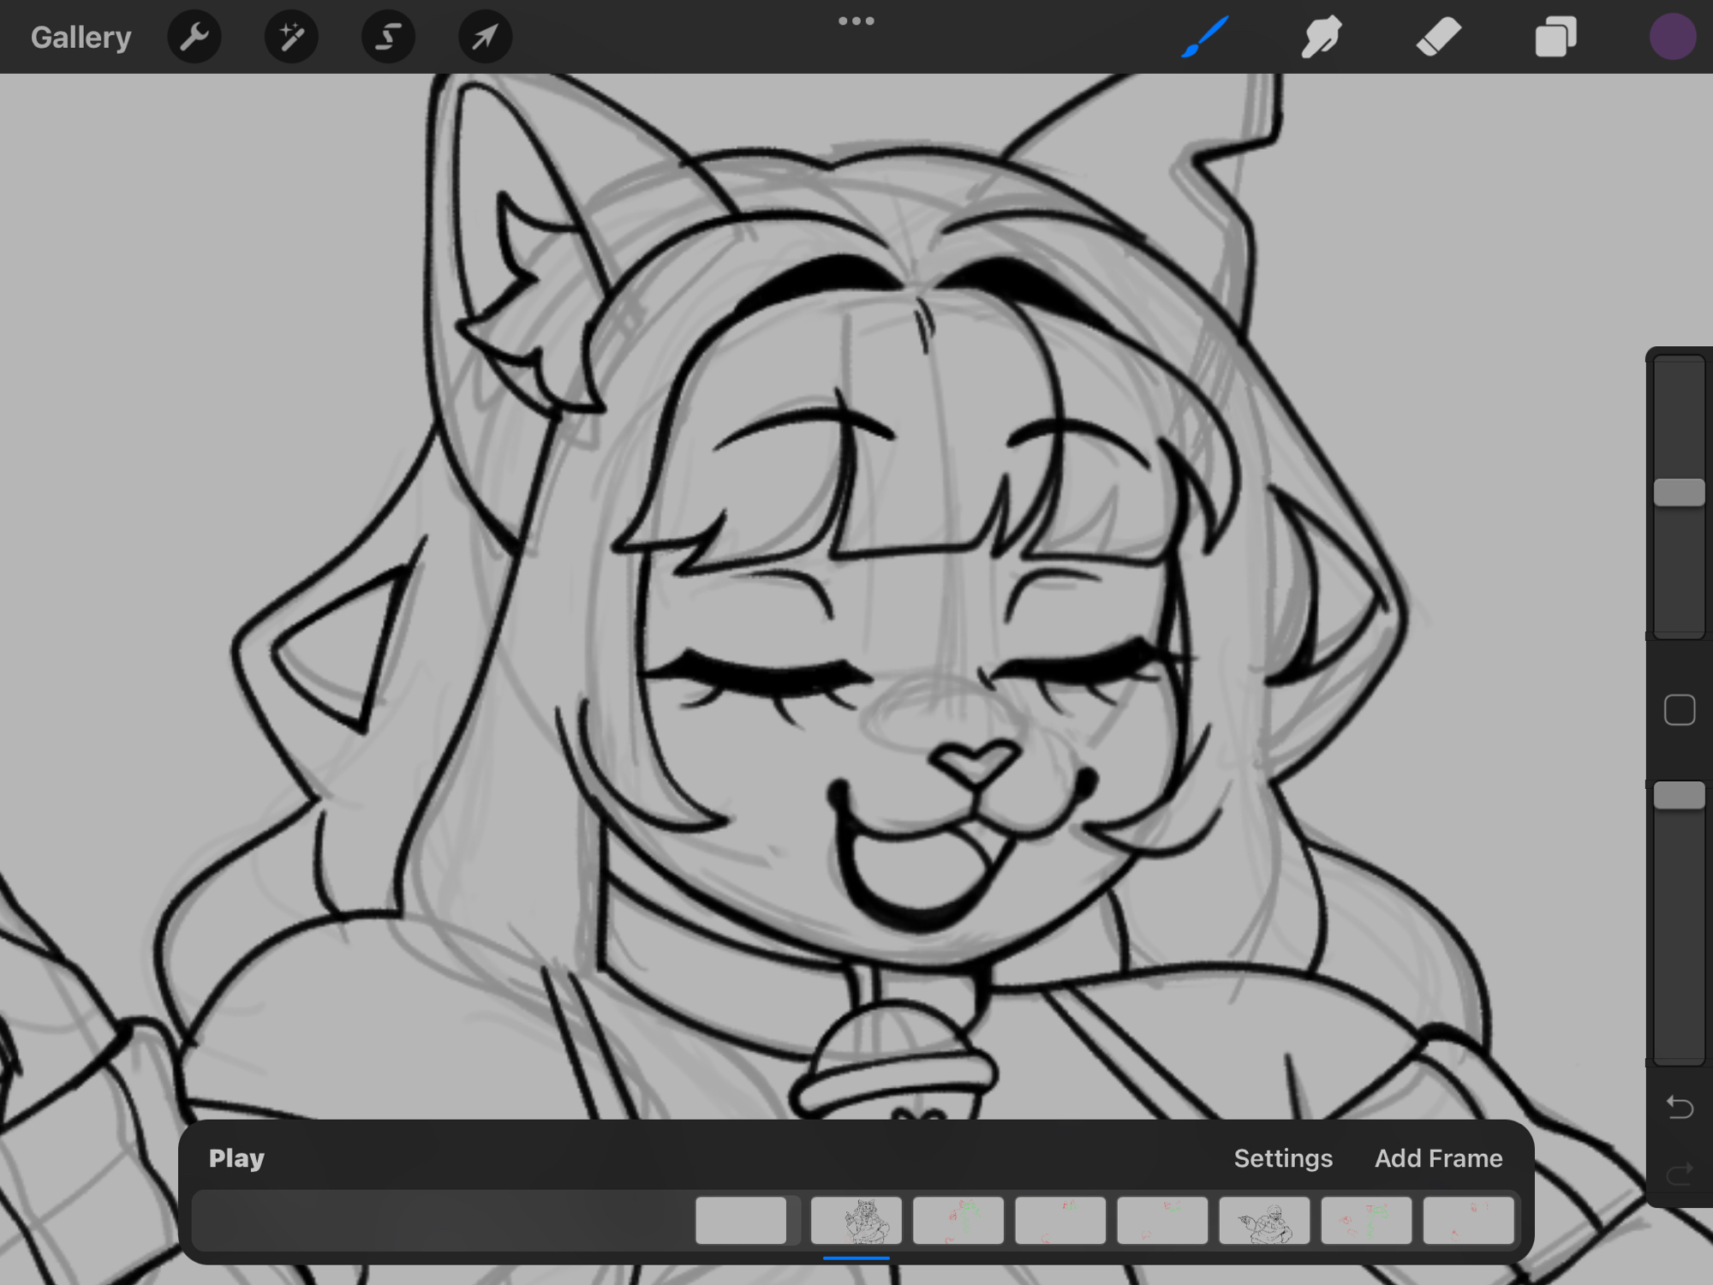Open the Adjustments magic wand menu

point(291,37)
